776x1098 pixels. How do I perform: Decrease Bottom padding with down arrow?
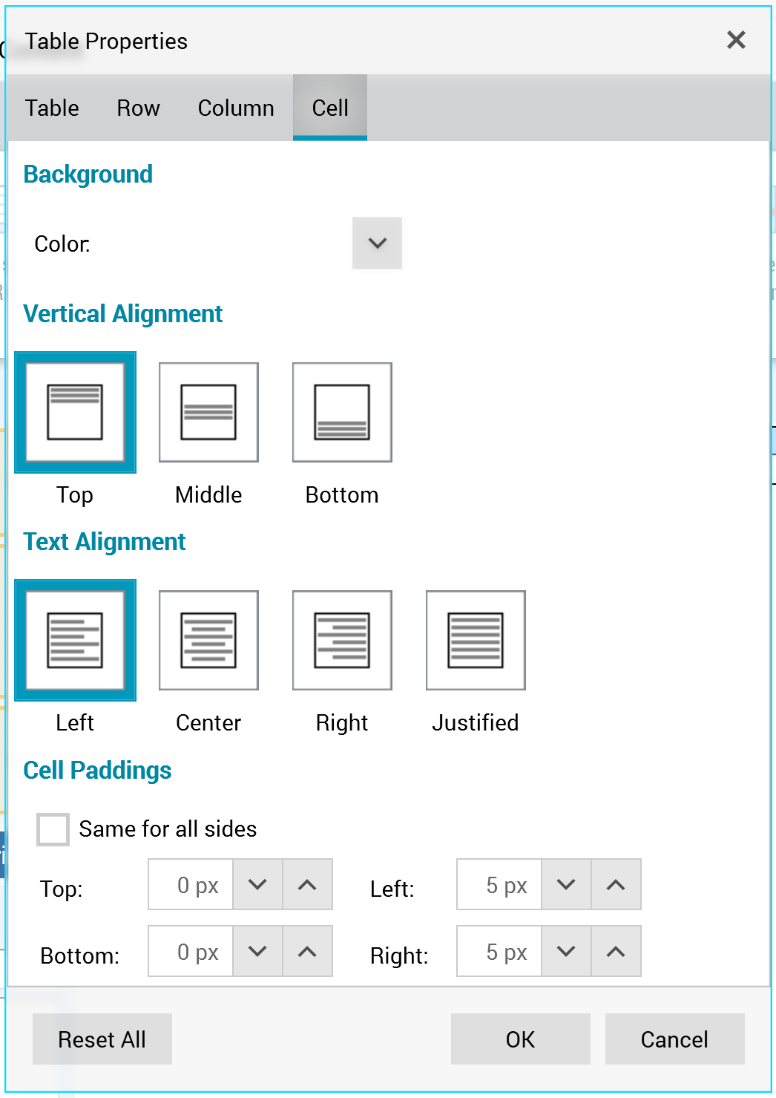click(x=257, y=951)
